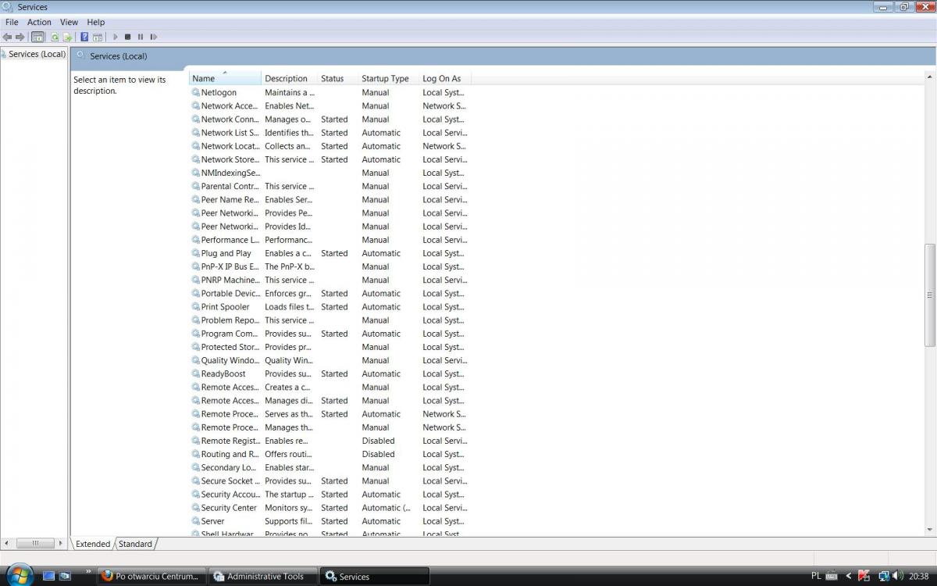Image resolution: width=937 pixels, height=586 pixels.
Task: Open the View menu
Action: (x=69, y=22)
